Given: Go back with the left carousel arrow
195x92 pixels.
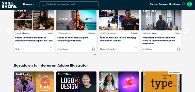Looking at the screenshot, I should point(10,31).
